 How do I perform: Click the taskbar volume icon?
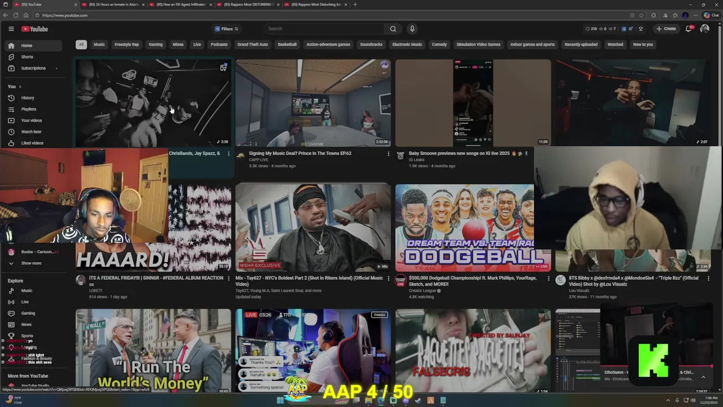694,400
